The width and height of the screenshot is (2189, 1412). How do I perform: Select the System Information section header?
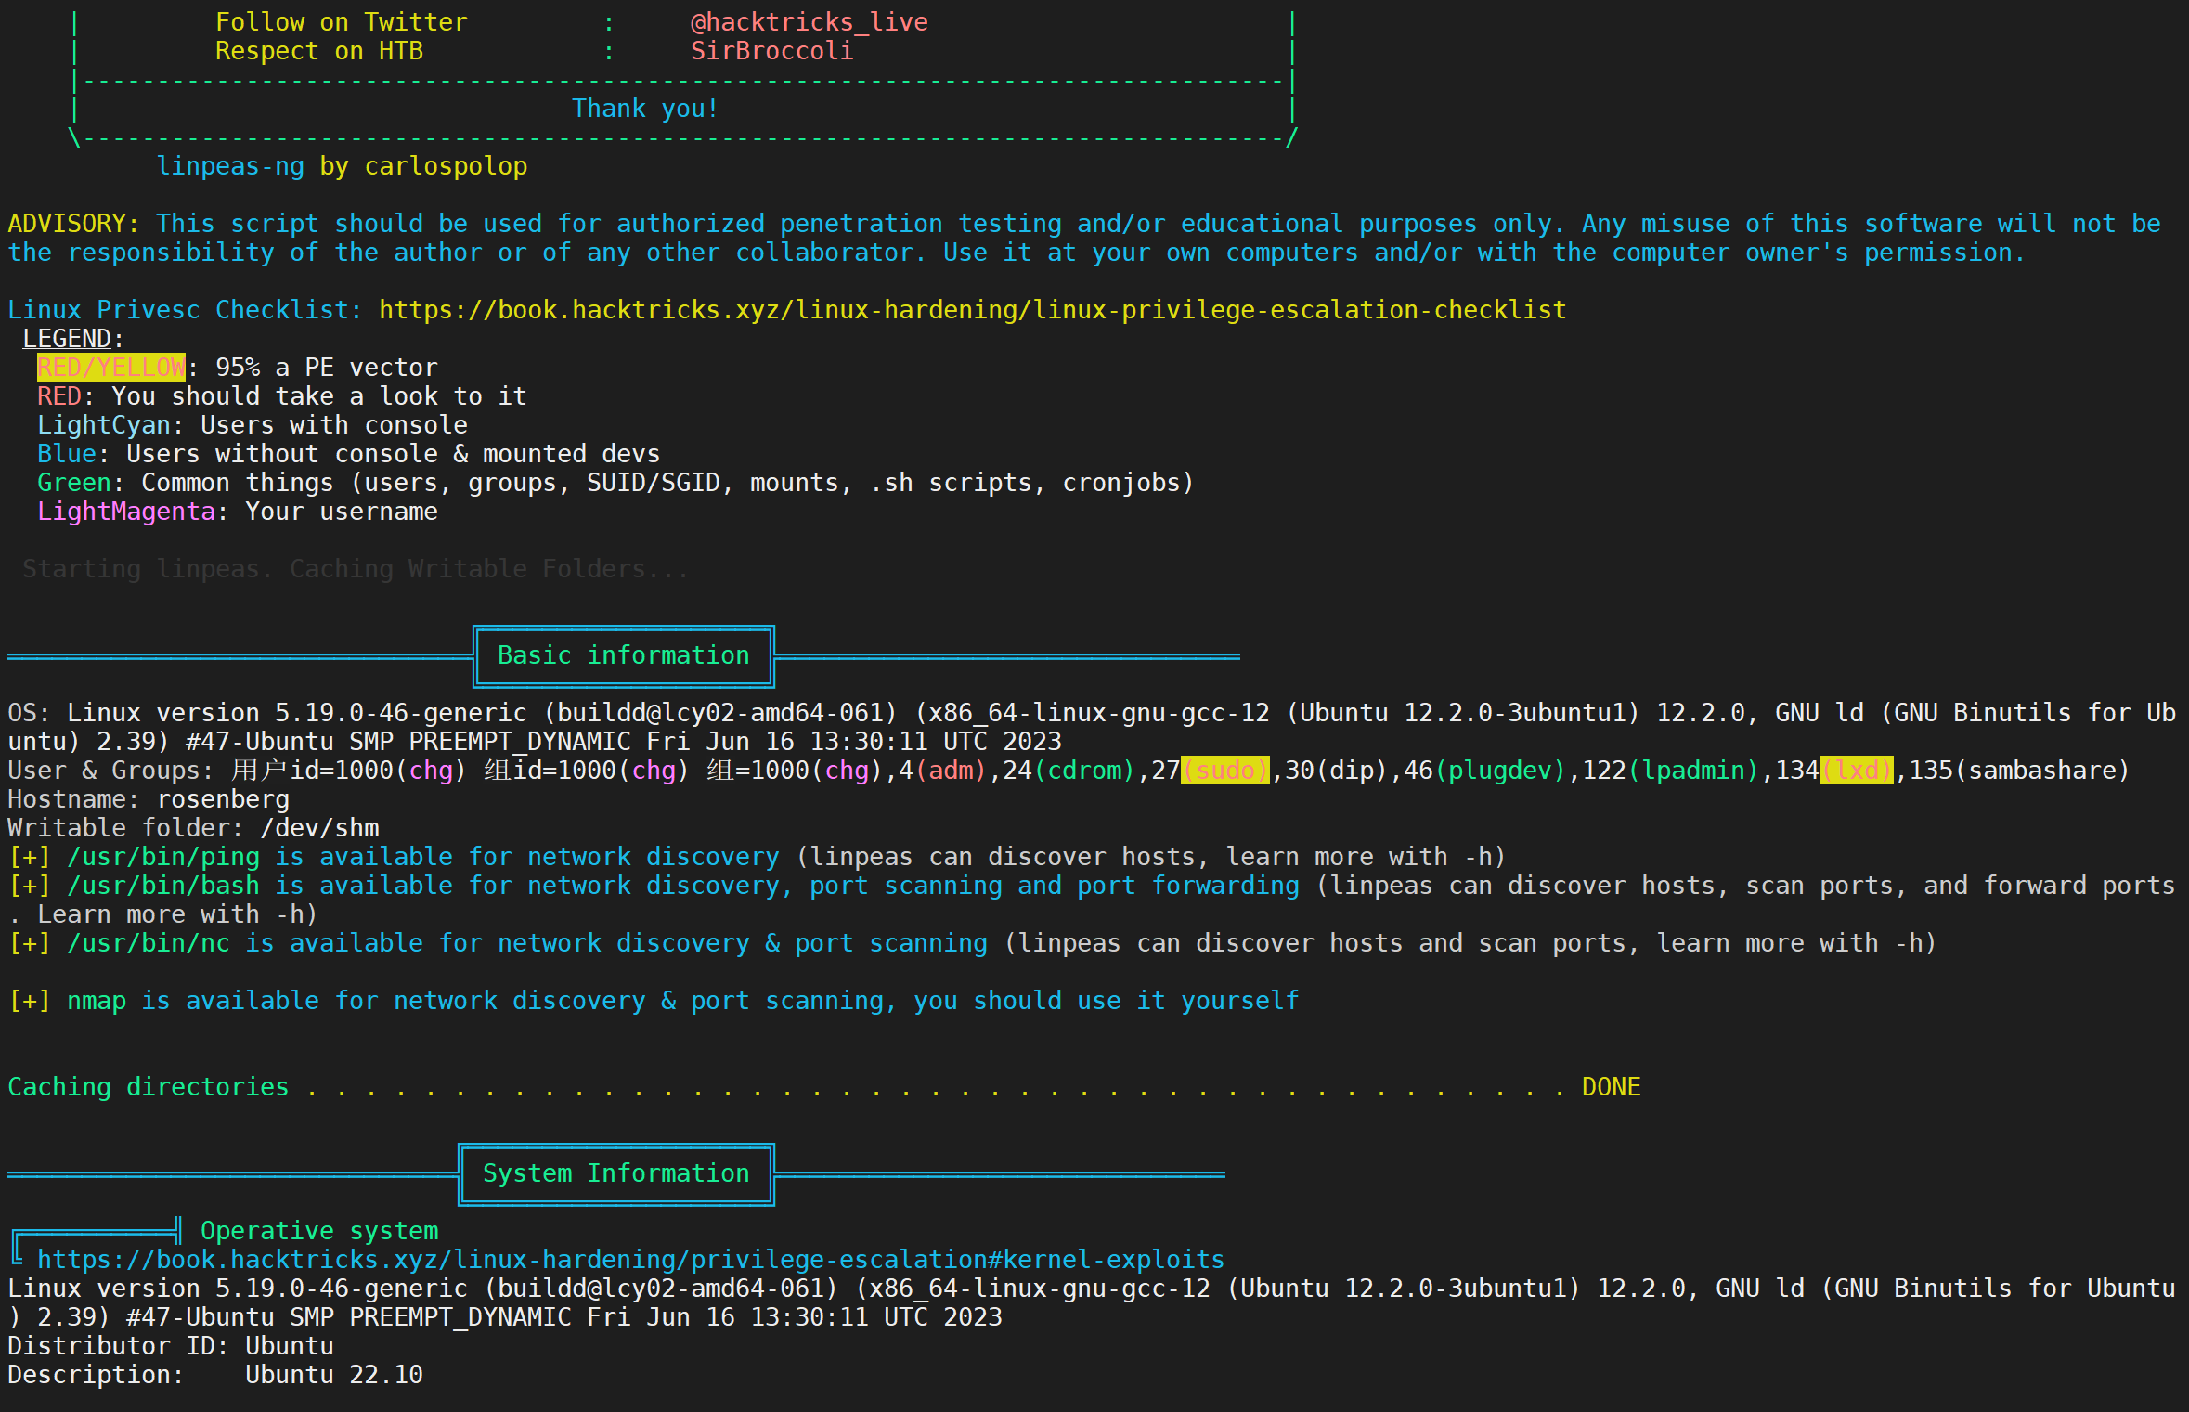[x=615, y=1173]
